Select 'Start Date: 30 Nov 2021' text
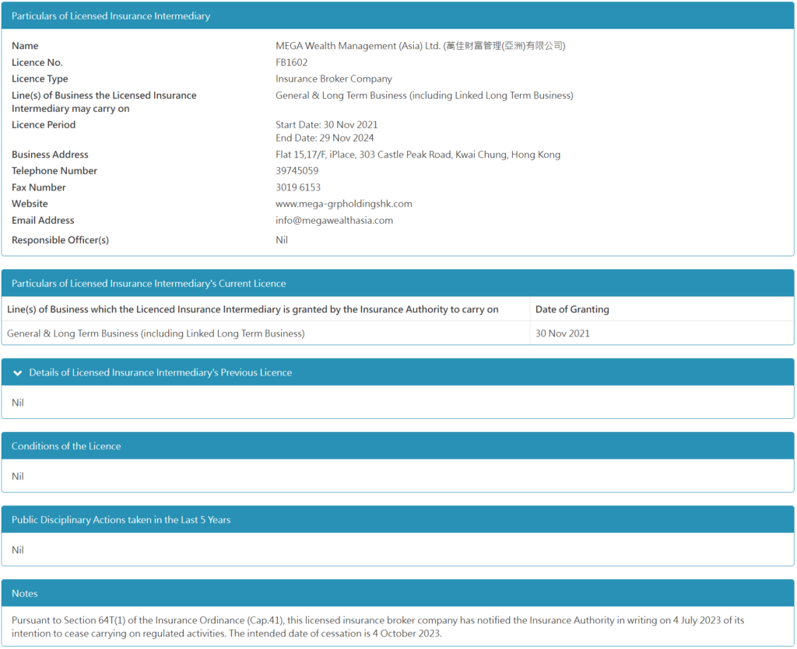 (x=326, y=125)
